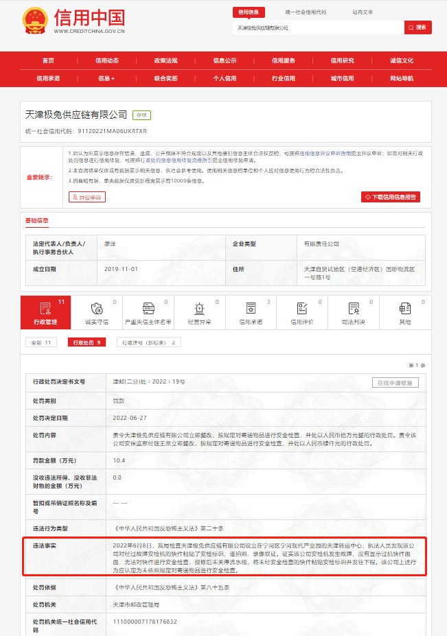Image resolution: width=447 pixels, height=636 pixels.
Task: Click the 罚款金额 value 10.4
Action: tap(119, 460)
